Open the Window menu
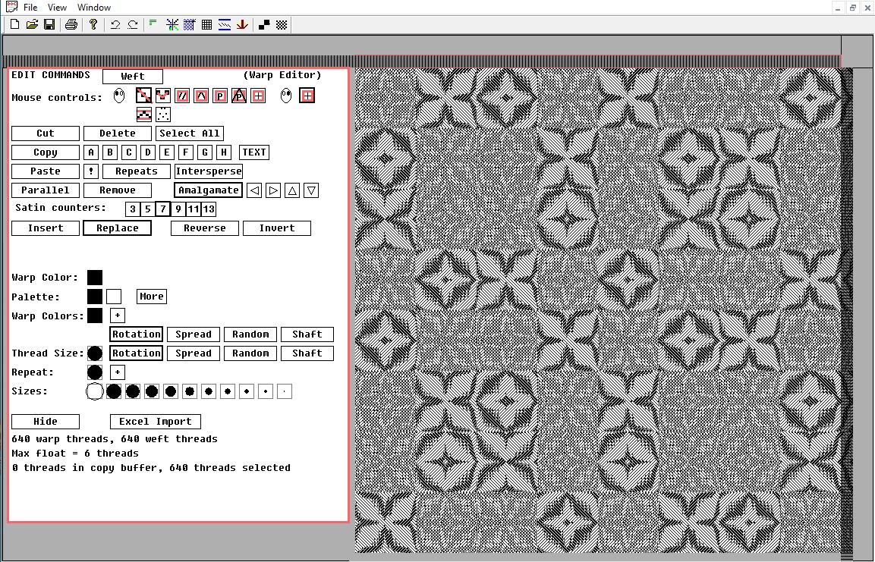This screenshot has width=875, height=562. point(94,7)
